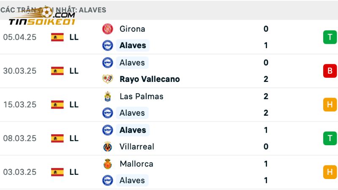Open the Rayo Vallecano team link
The width and height of the screenshot is (338, 190).
(x=150, y=79)
